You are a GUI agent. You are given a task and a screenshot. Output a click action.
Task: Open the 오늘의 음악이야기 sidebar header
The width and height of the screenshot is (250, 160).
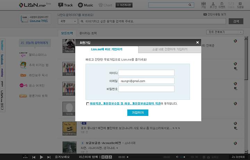pyautogui.click(x=35, y=43)
